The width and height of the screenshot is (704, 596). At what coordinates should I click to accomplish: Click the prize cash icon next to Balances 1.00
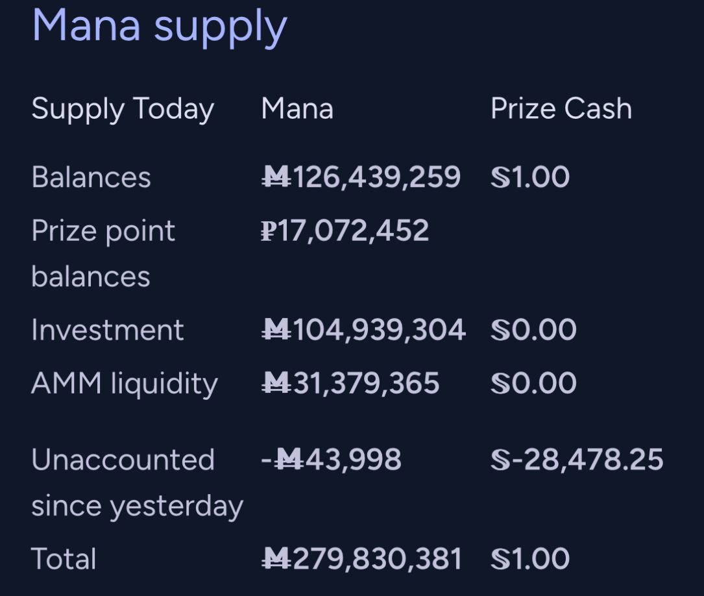[501, 177]
